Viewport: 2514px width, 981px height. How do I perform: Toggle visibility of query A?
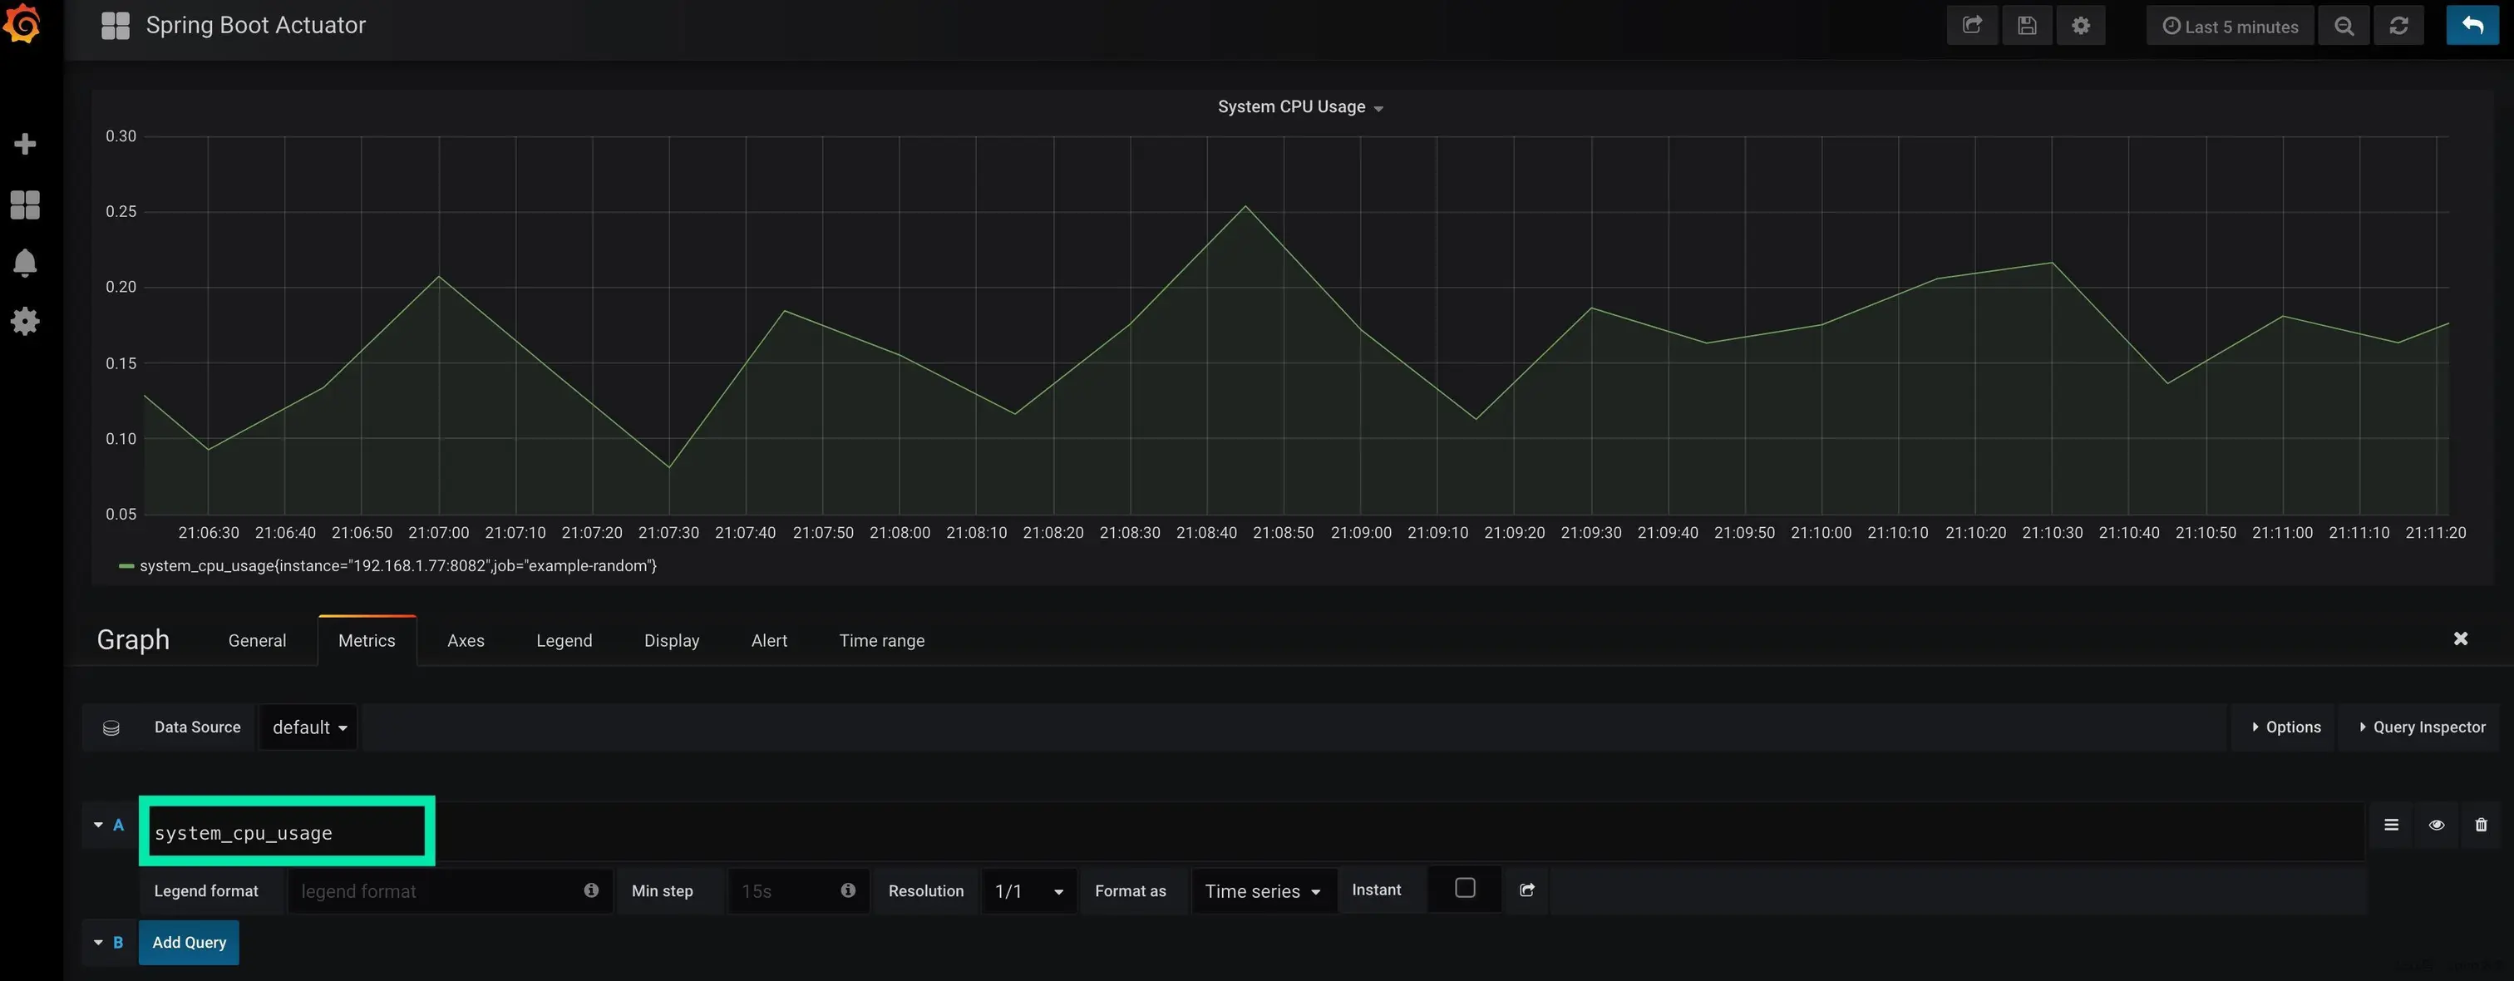2436,825
